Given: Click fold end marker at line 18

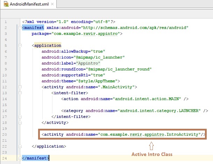Looking at the screenshot, I should [20, 123].
